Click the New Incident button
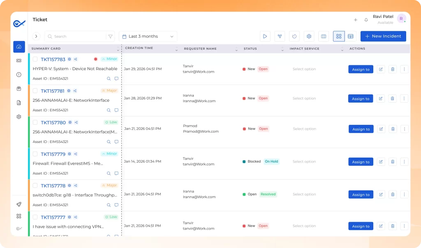The height and width of the screenshot is (248, 421). click(x=383, y=37)
